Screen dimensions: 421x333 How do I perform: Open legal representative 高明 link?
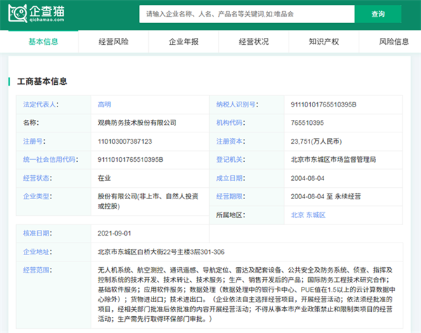pos(105,104)
